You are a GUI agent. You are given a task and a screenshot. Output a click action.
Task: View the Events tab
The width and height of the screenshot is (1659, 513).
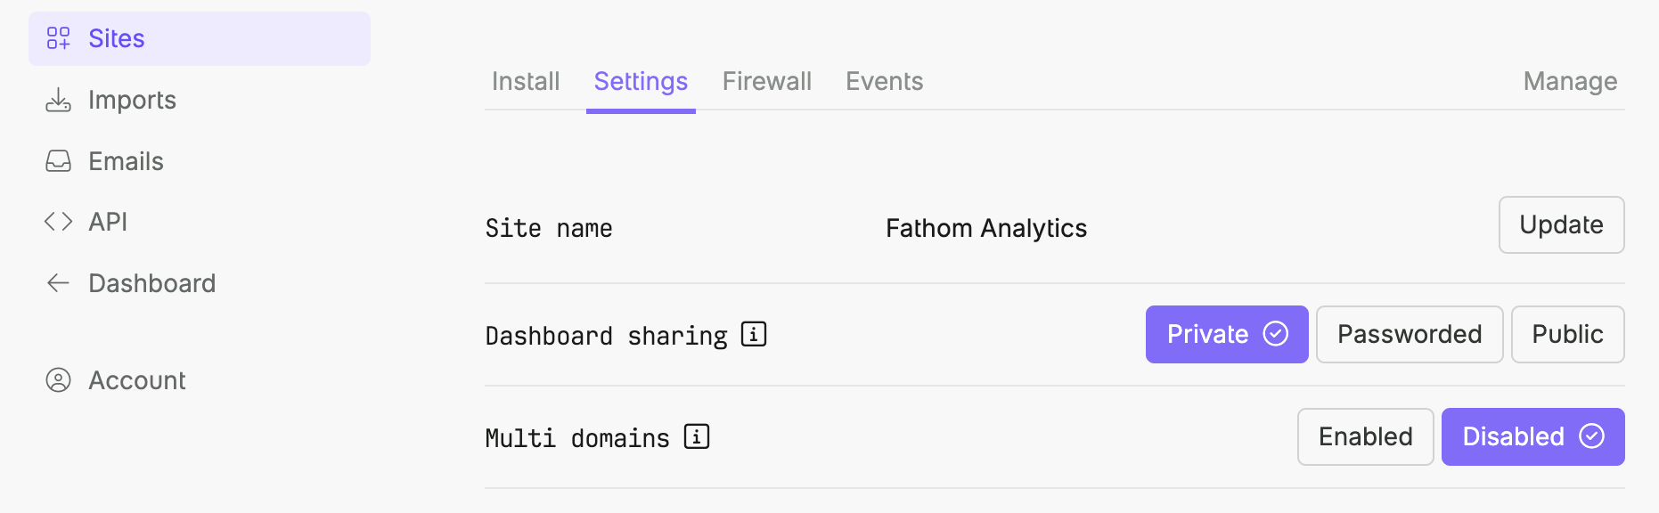(x=883, y=81)
